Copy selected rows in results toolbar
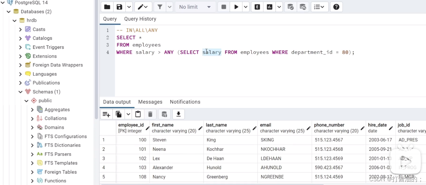The width and height of the screenshot is (426, 185). pyautogui.click(x=119, y=114)
